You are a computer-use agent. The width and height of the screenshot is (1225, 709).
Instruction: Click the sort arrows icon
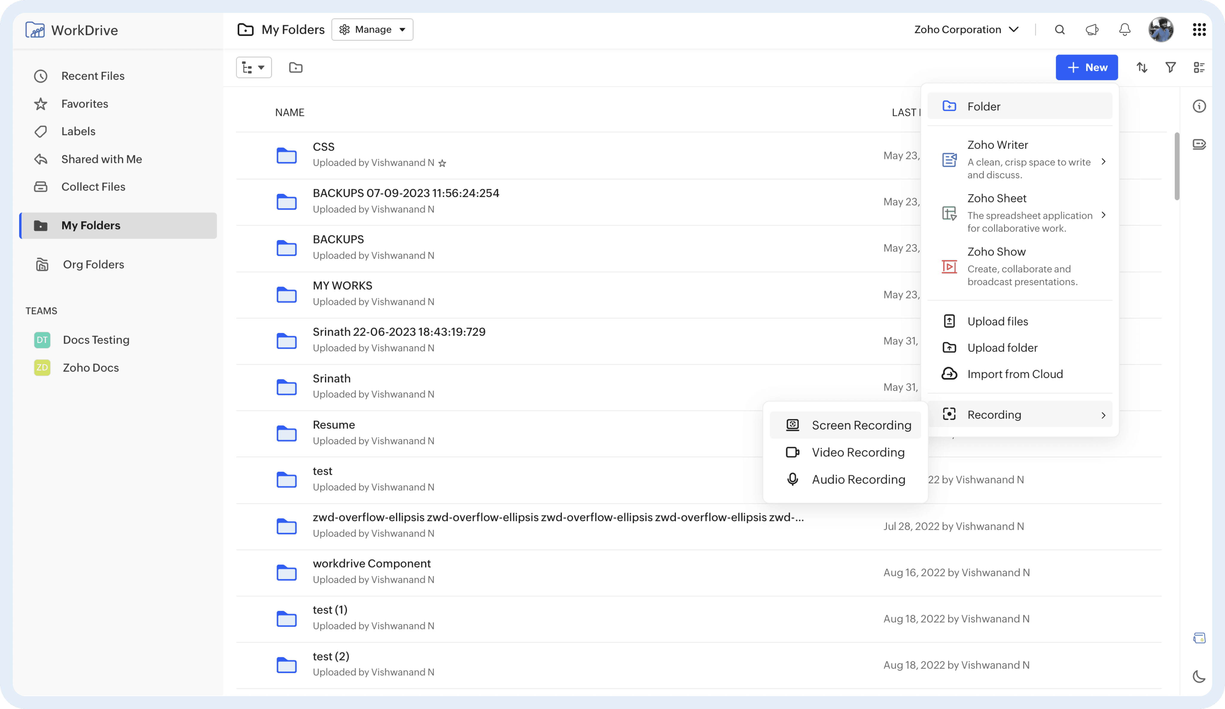coord(1142,68)
